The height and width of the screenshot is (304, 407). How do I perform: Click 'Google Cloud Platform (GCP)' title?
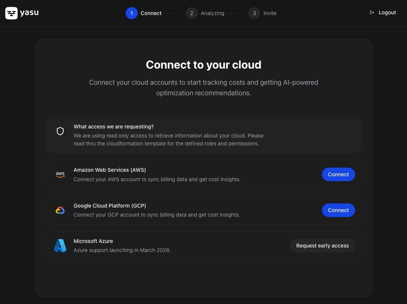coord(110,206)
